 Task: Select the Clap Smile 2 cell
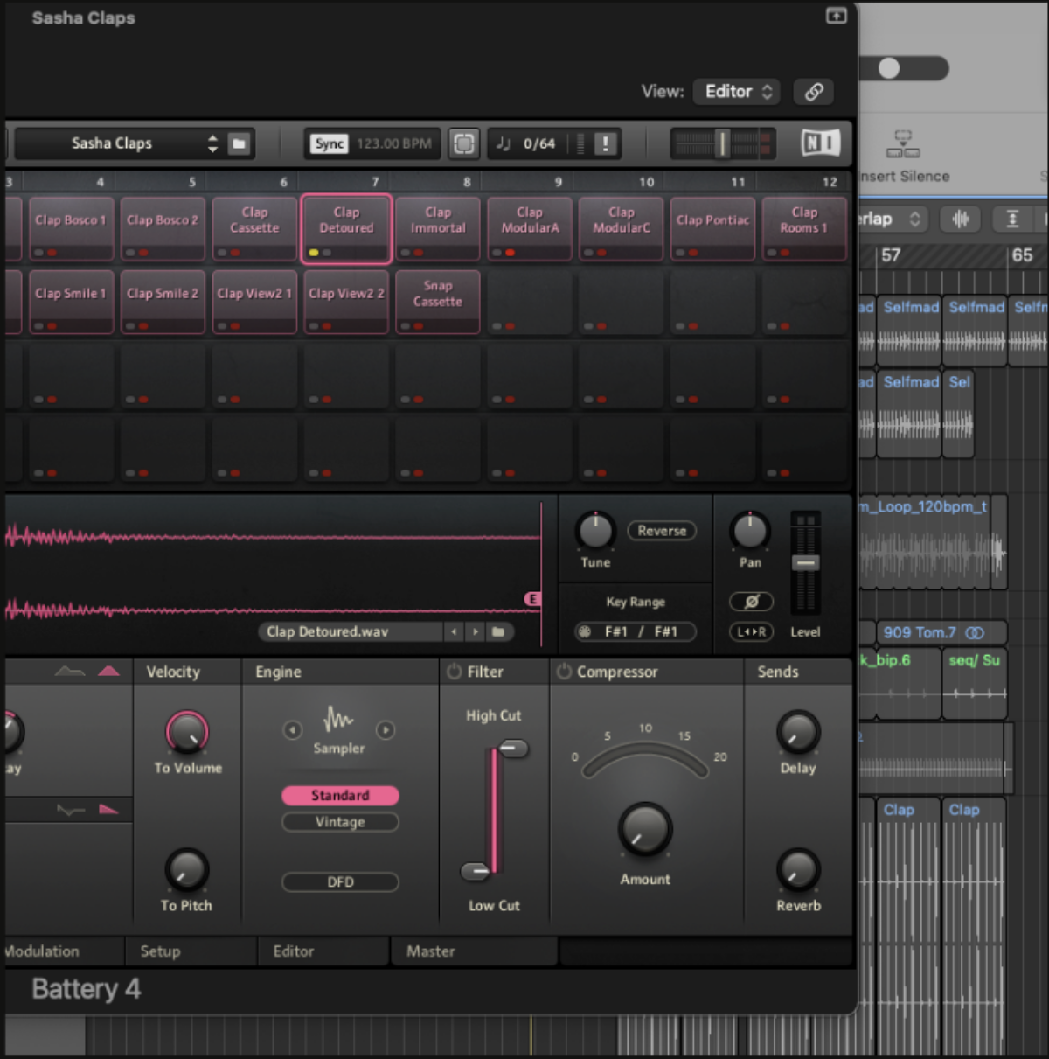(163, 302)
